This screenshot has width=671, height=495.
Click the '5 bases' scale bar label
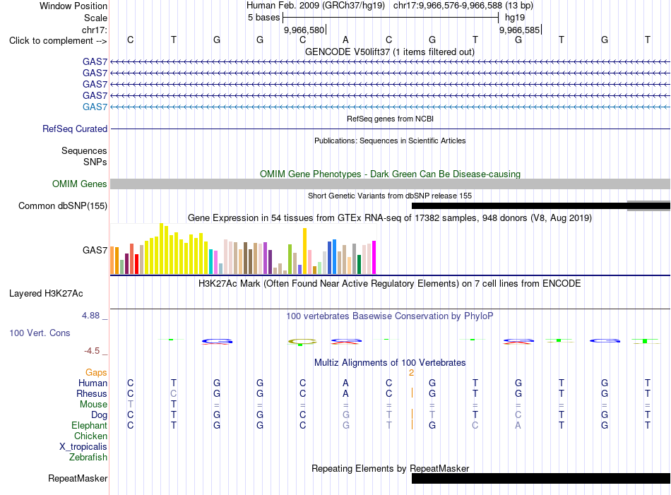(x=263, y=18)
